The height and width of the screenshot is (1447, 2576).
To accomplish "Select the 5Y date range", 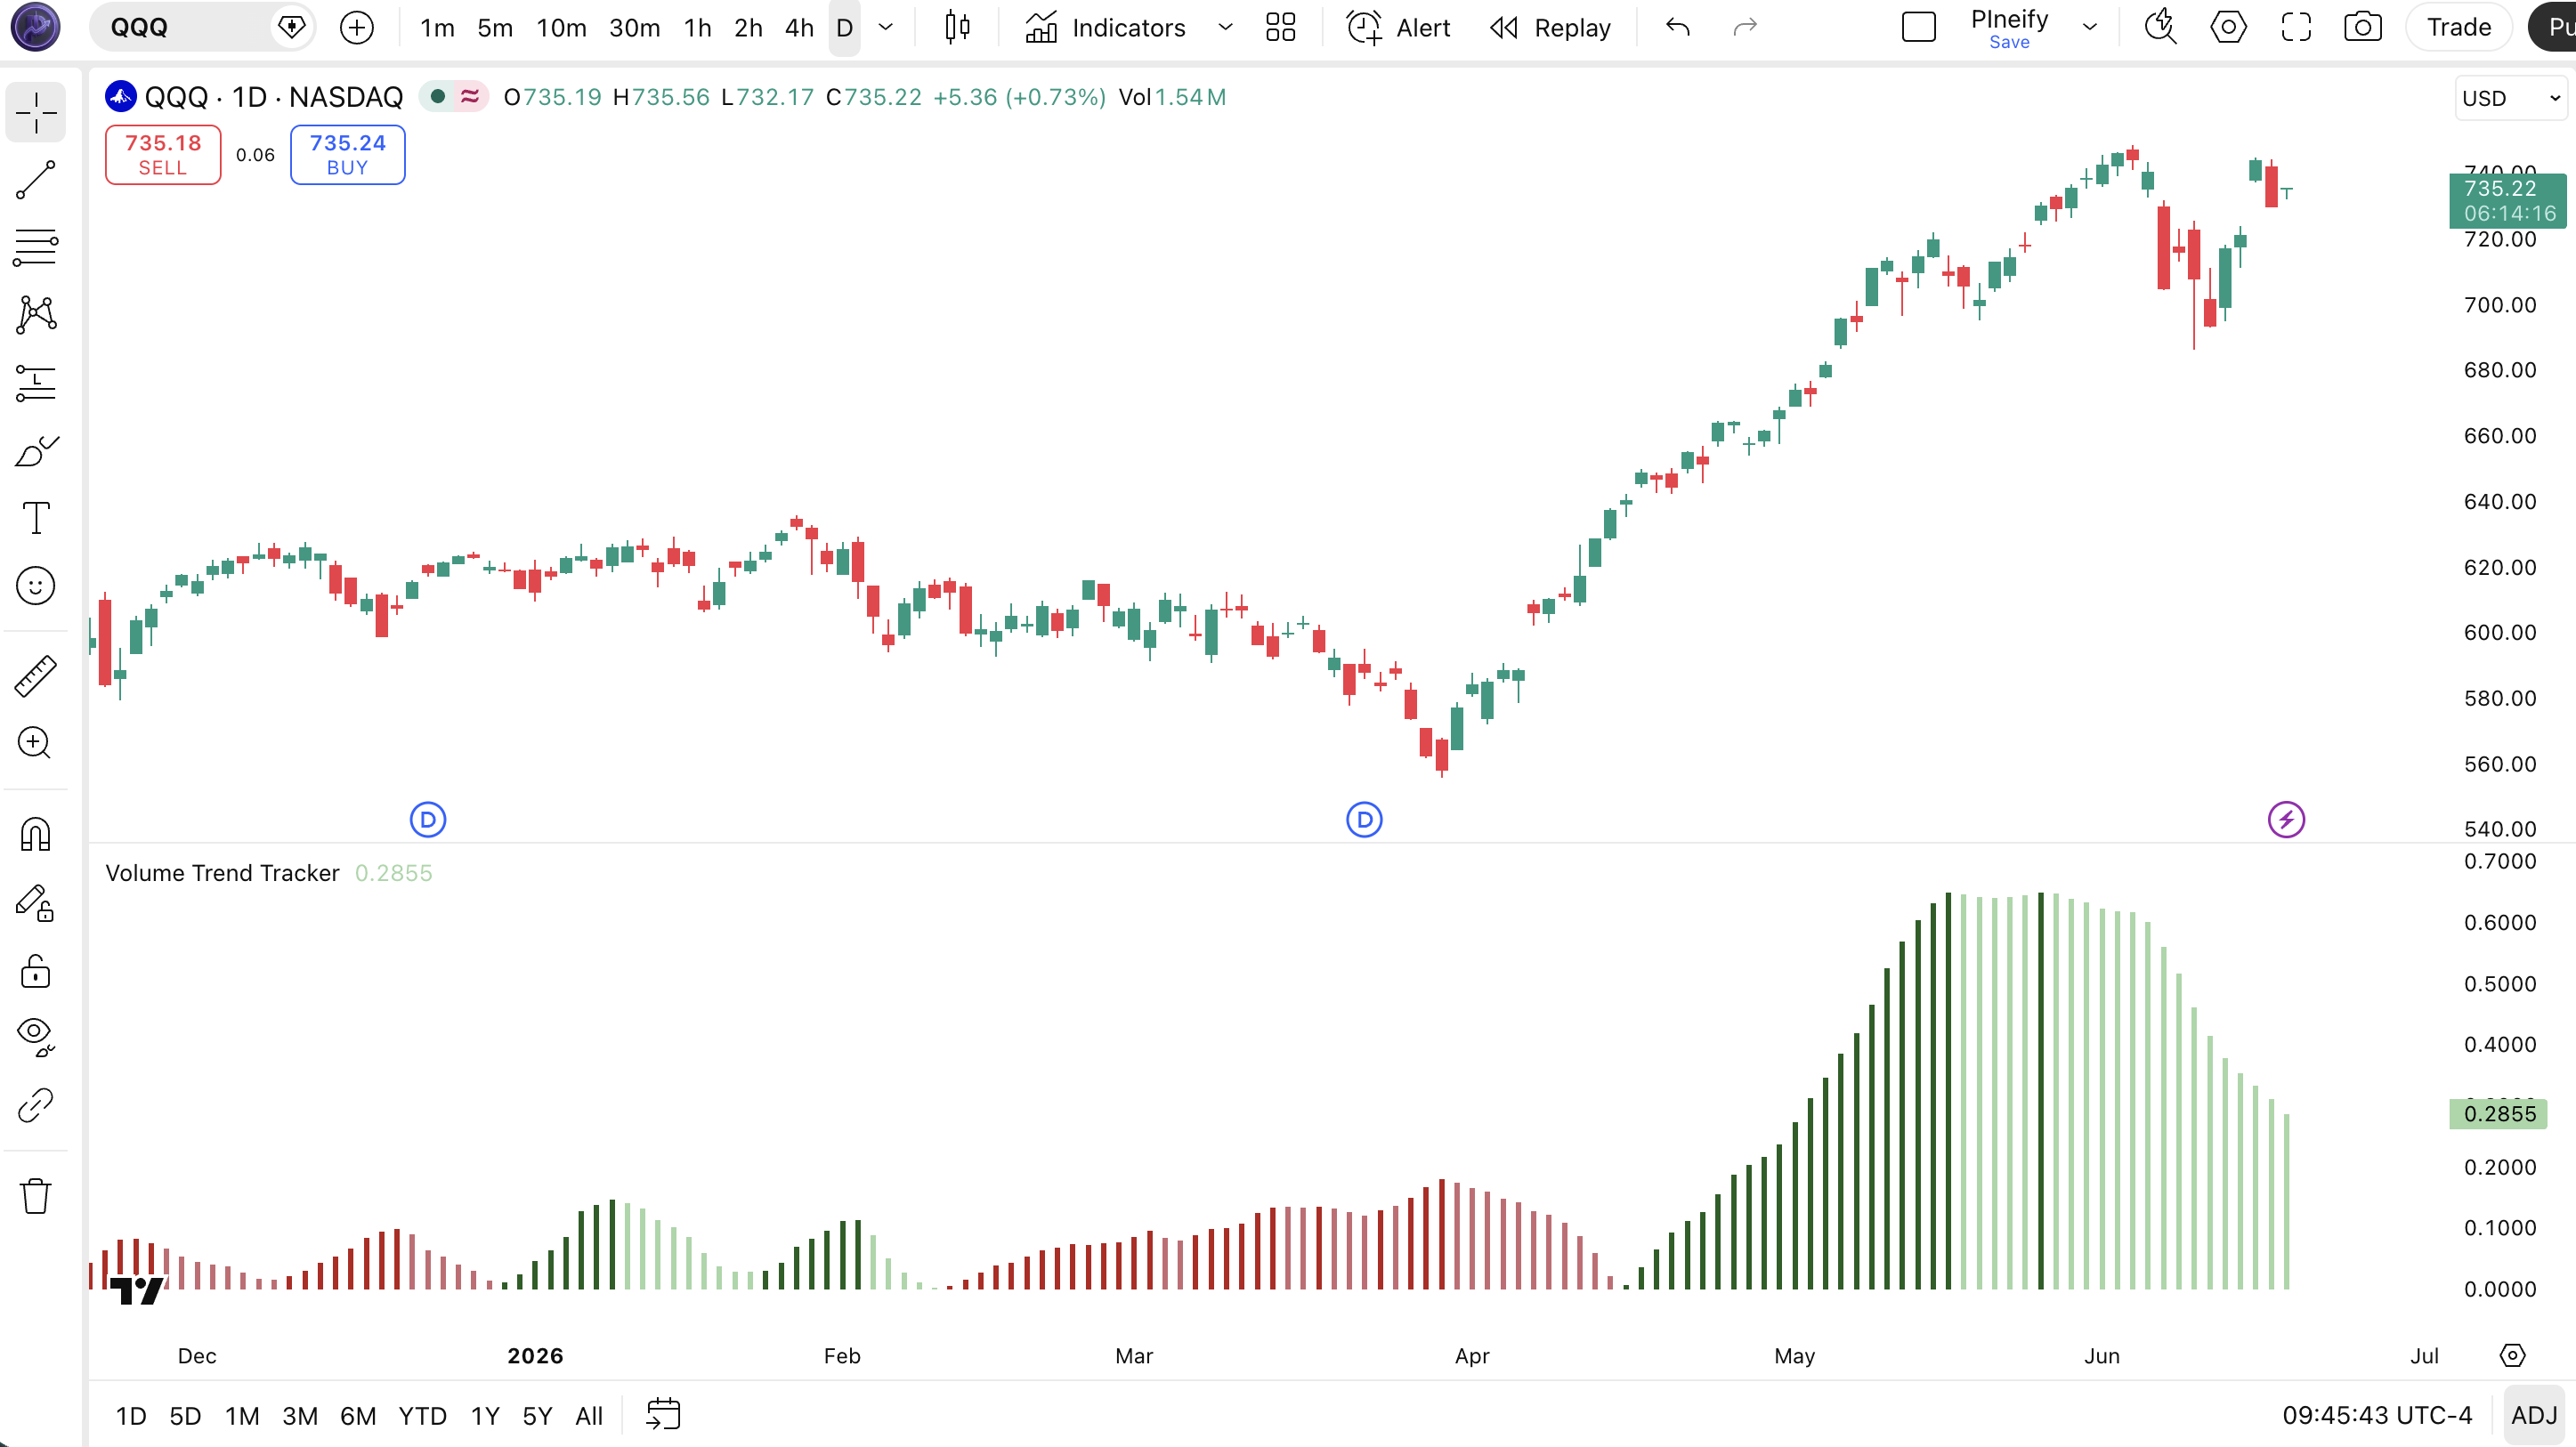I will [537, 1416].
